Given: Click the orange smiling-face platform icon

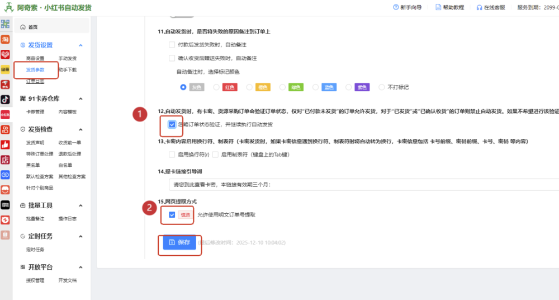Looking at the screenshot, I should 5,190.
